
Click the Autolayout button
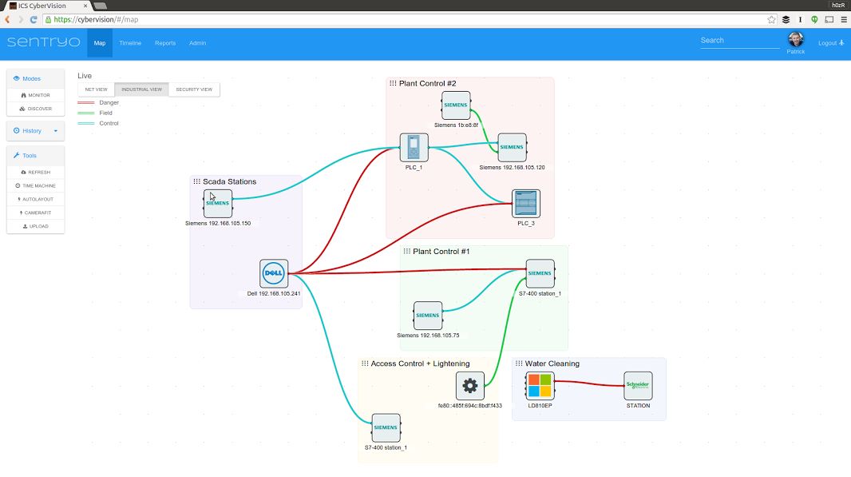[35, 200]
